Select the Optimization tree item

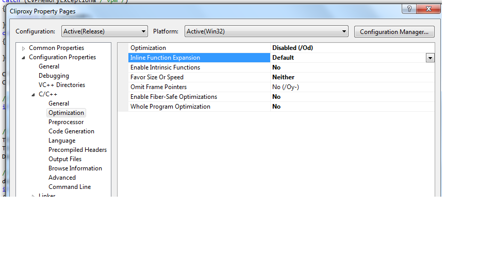click(67, 113)
